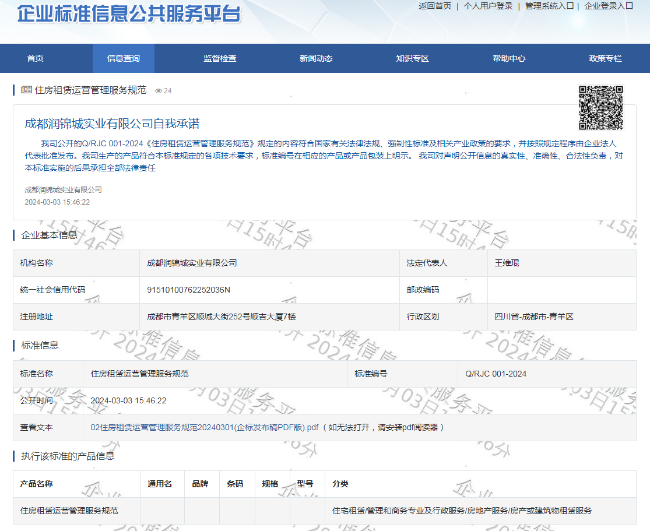Image resolution: width=650 pixels, height=531 pixels.
Task: Switch to the 监督检查 menu item
Action: (220, 58)
